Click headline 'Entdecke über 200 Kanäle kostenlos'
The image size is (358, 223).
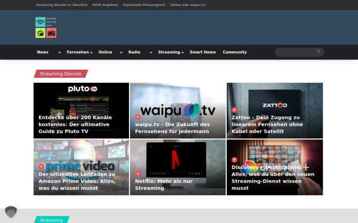tap(75, 124)
